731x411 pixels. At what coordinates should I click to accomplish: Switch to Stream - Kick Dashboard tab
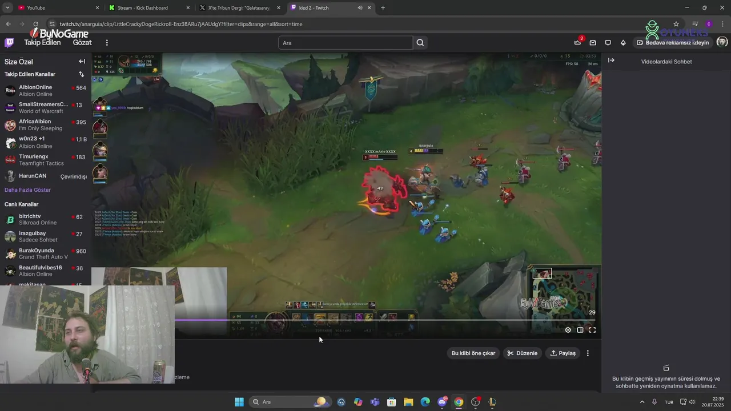[149, 8]
